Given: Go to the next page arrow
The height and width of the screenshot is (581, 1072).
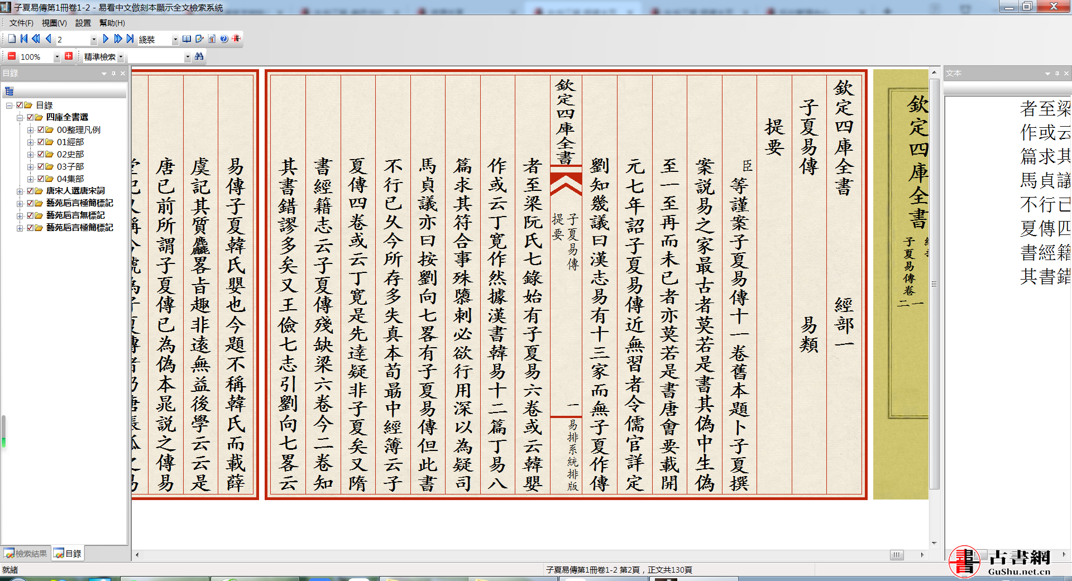Looking at the screenshot, I should click(106, 39).
